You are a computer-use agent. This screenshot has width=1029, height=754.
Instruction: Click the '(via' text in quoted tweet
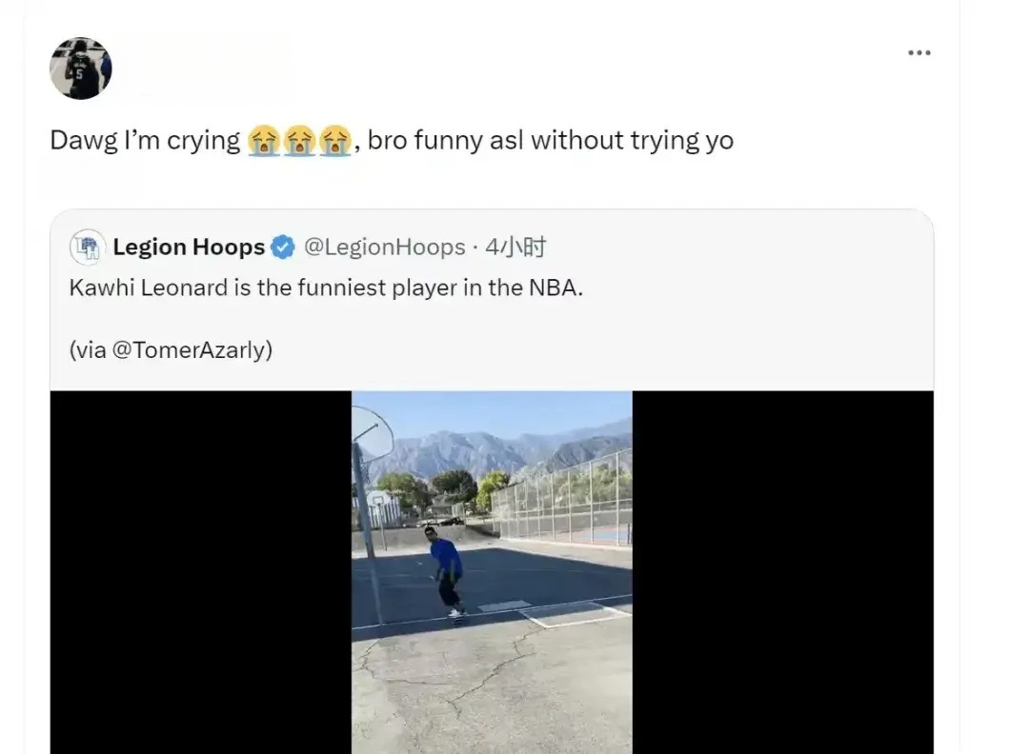point(88,349)
